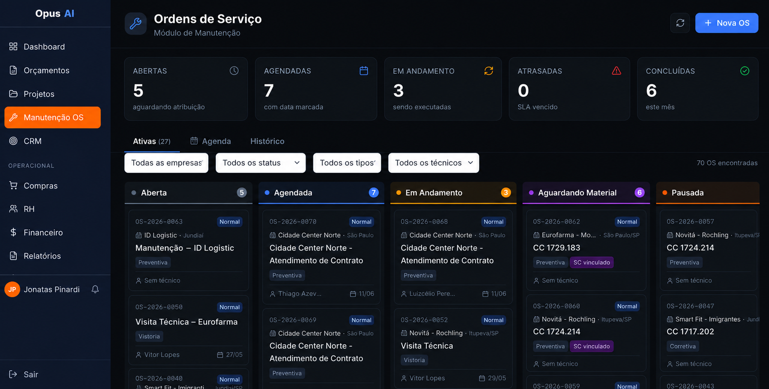
Task: Click the calendar icon on the Agendadas card
Action: point(364,71)
